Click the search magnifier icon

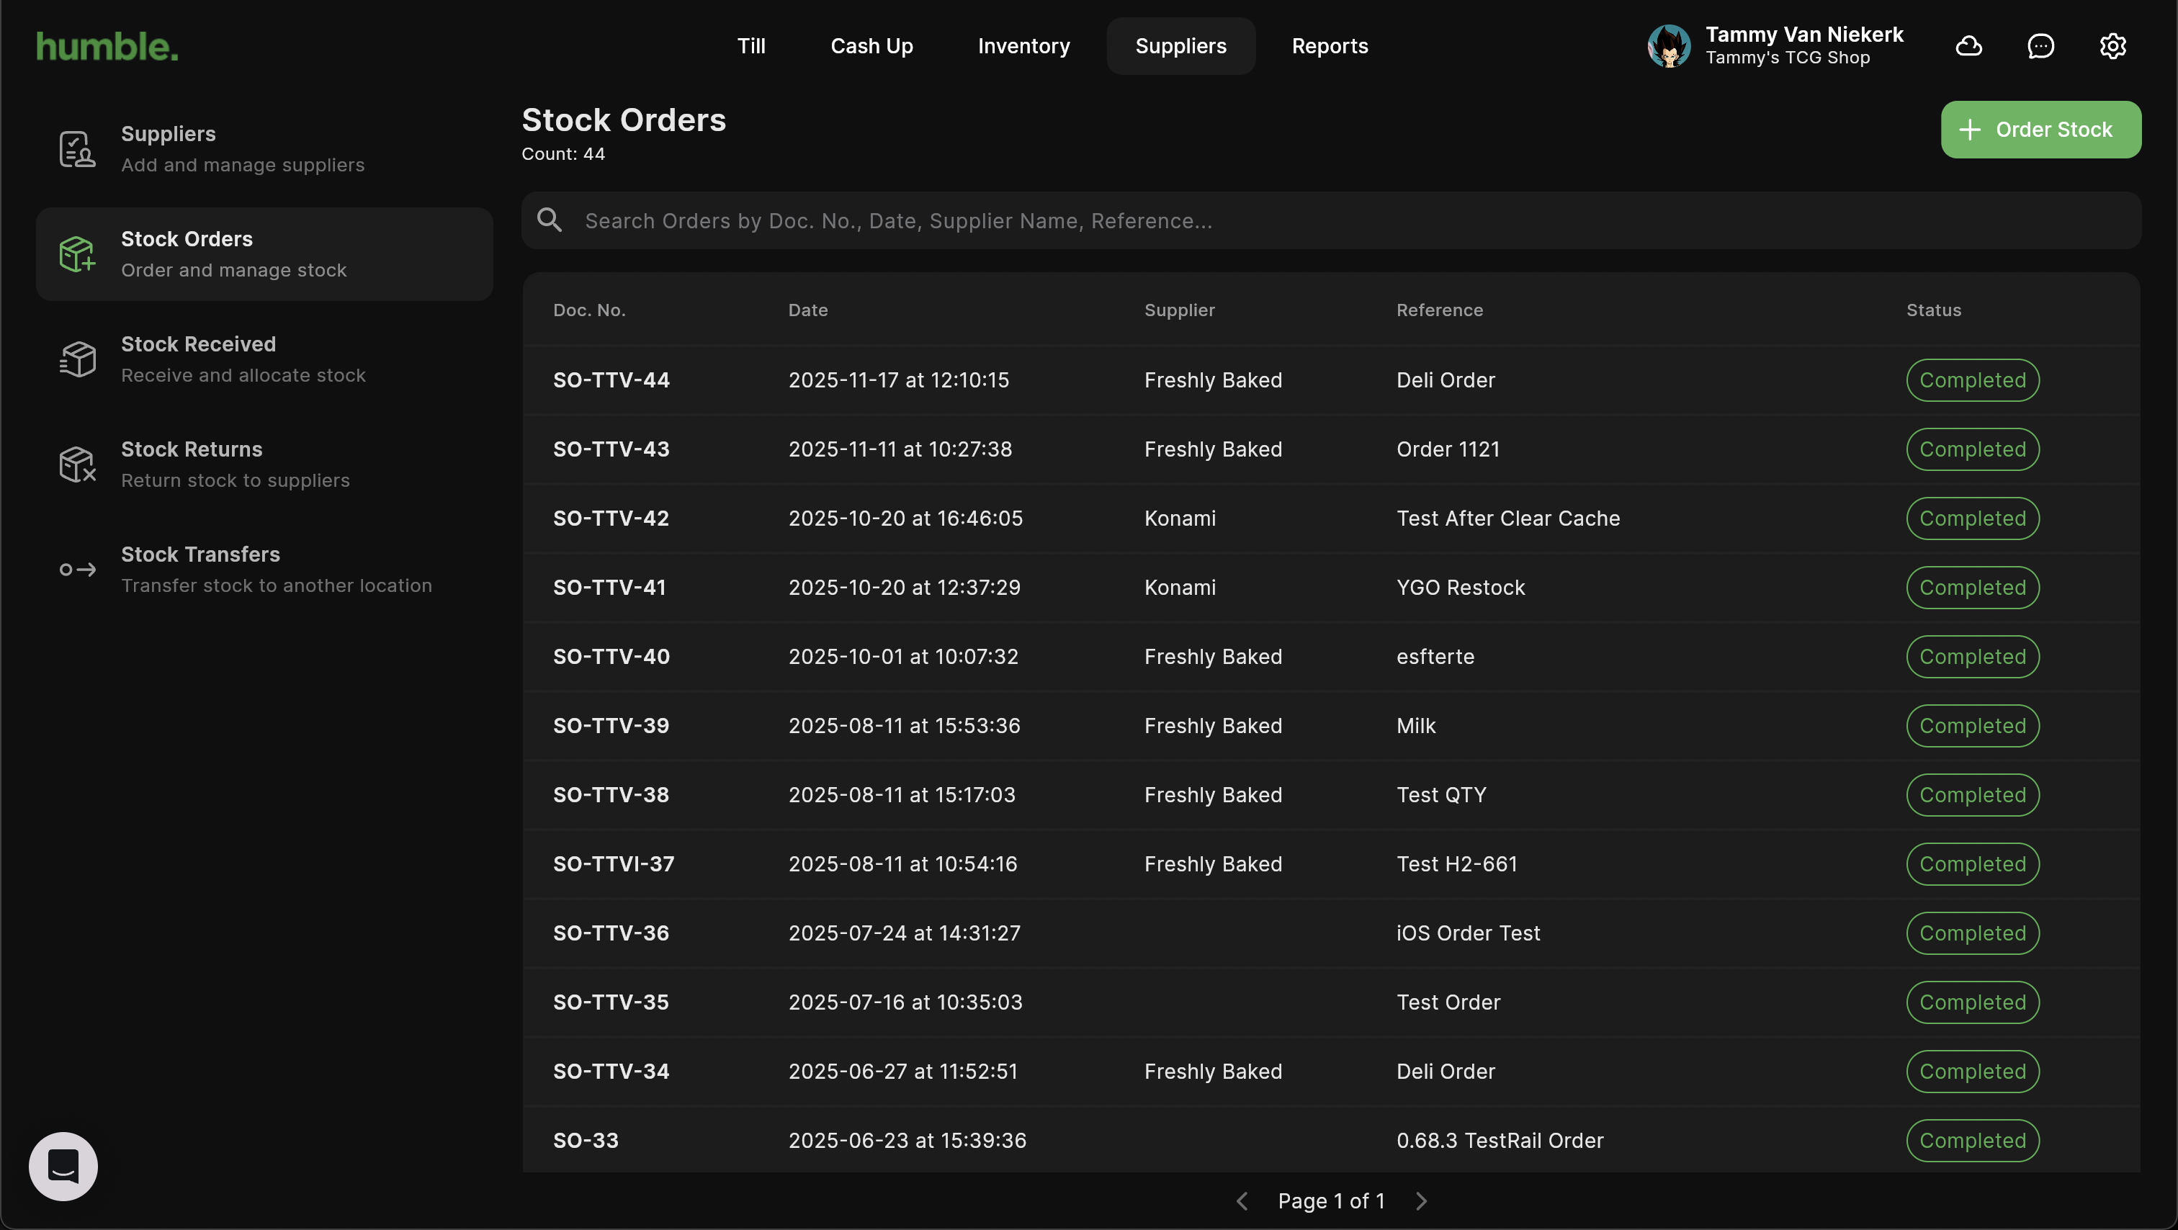(x=550, y=220)
